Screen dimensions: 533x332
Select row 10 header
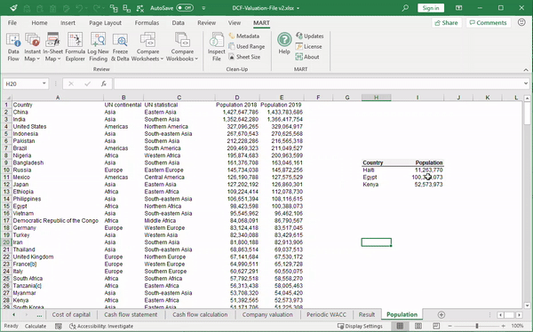tap(6, 170)
